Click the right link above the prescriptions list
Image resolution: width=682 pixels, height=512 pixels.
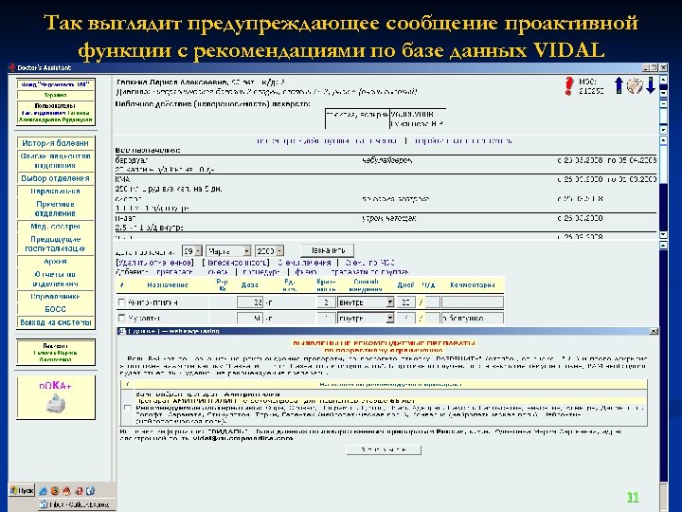click(x=461, y=140)
